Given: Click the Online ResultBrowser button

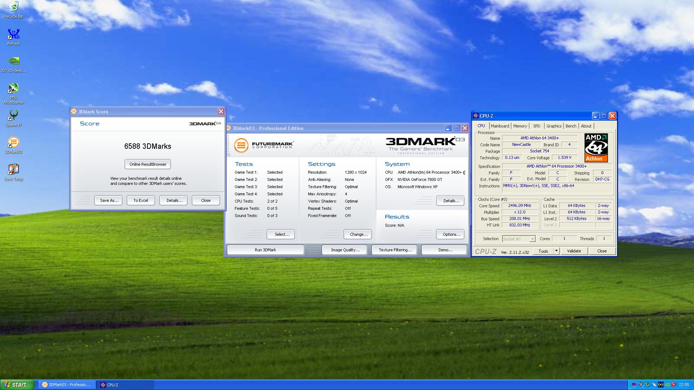Looking at the screenshot, I should [x=147, y=164].
